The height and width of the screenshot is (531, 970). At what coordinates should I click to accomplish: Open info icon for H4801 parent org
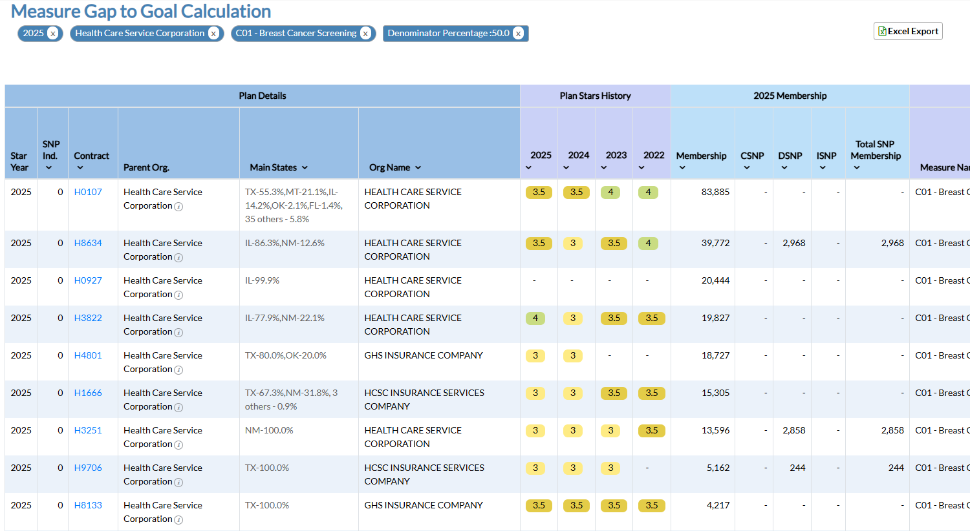(x=178, y=370)
